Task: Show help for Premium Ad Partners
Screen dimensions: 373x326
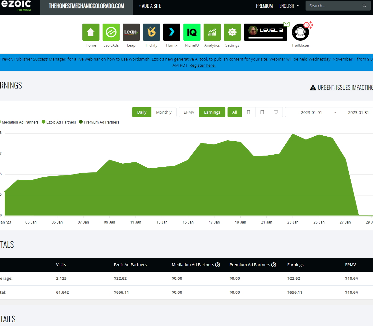Action: tap(274, 265)
